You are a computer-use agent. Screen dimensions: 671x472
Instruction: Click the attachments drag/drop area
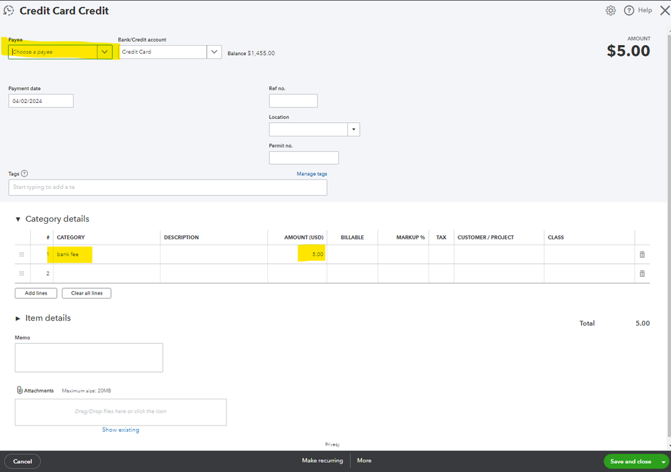[121, 412]
